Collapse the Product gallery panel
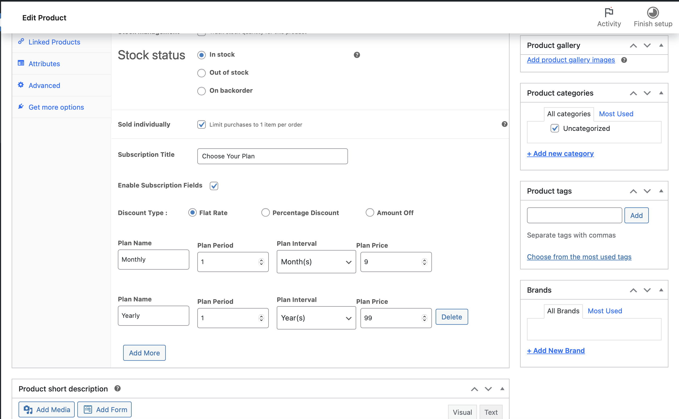Screen dimensions: 679x419 (661, 45)
